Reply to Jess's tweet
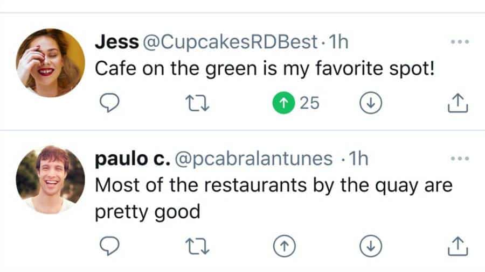 tap(110, 103)
